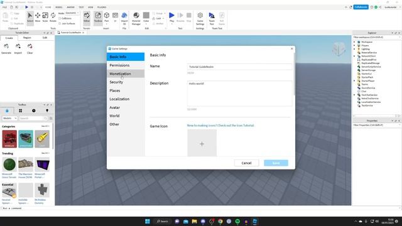Open the Mode Geometric dropdown
402x226 pixels.
(72, 13)
